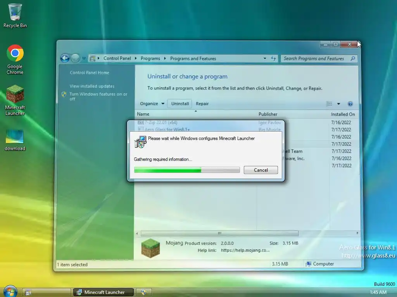The image size is (397, 297).
Task: Open the Organize dropdown menu
Action: (x=152, y=104)
